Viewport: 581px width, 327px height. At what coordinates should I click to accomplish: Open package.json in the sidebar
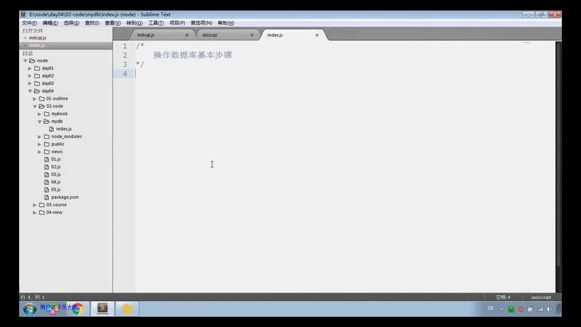click(x=65, y=198)
